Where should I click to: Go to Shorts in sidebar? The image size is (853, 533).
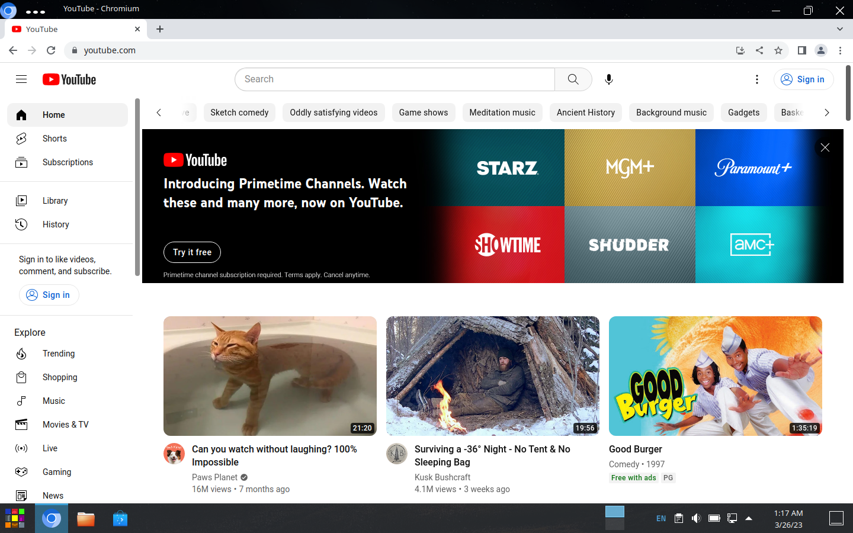[x=68, y=139]
